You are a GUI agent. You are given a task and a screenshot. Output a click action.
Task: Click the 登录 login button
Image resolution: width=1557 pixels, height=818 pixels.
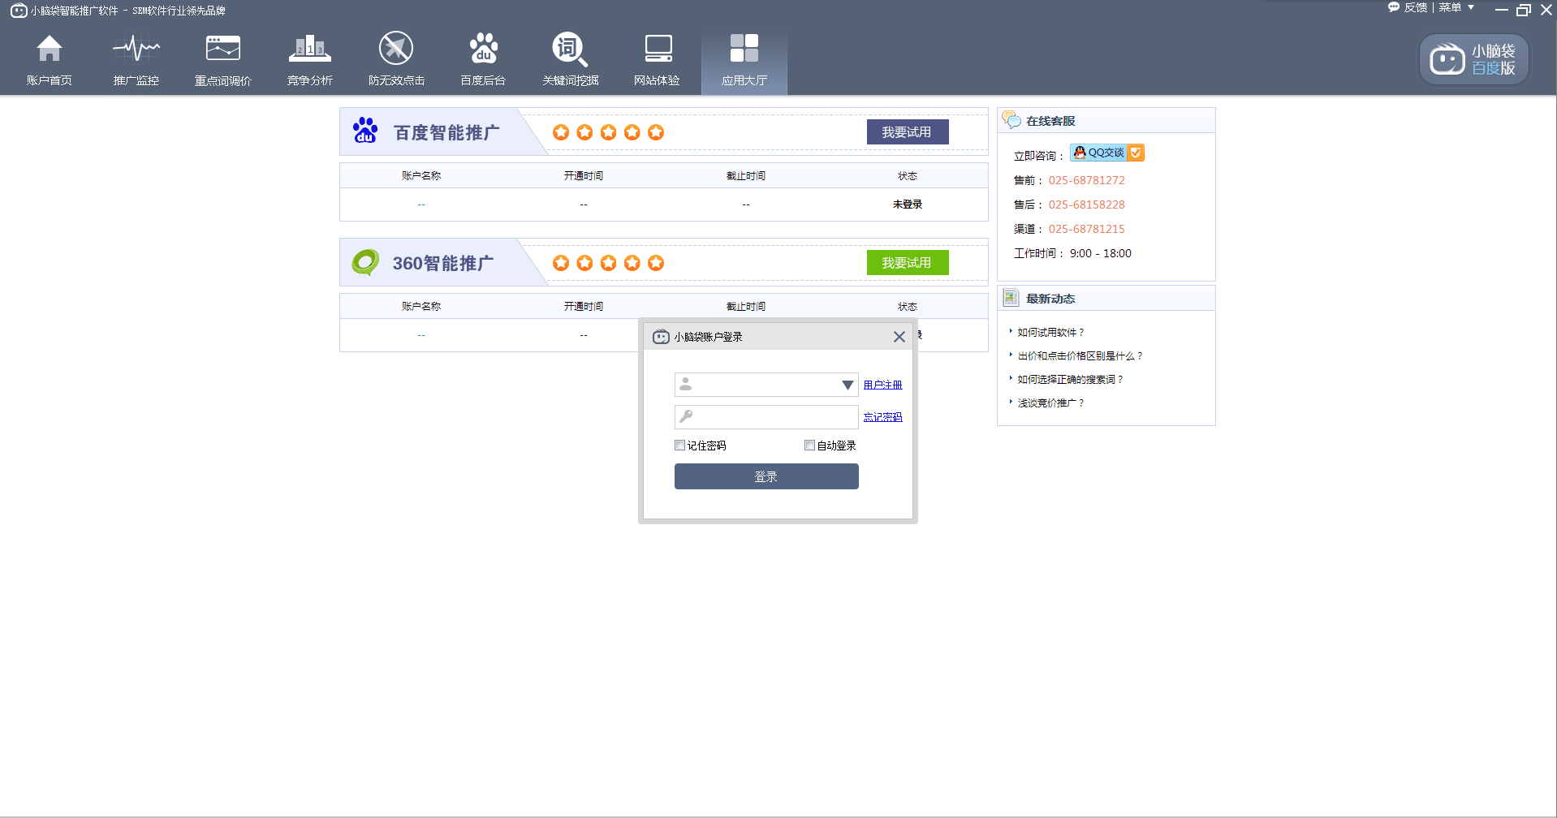pyautogui.click(x=766, y=476)
